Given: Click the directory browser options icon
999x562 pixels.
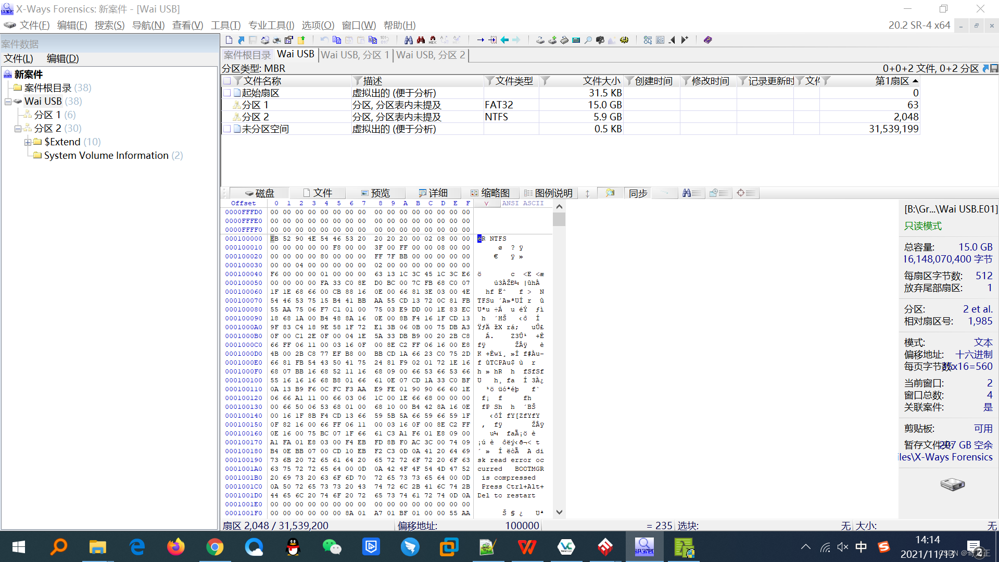Looking at the screenshot, I should tap(648, 40).
